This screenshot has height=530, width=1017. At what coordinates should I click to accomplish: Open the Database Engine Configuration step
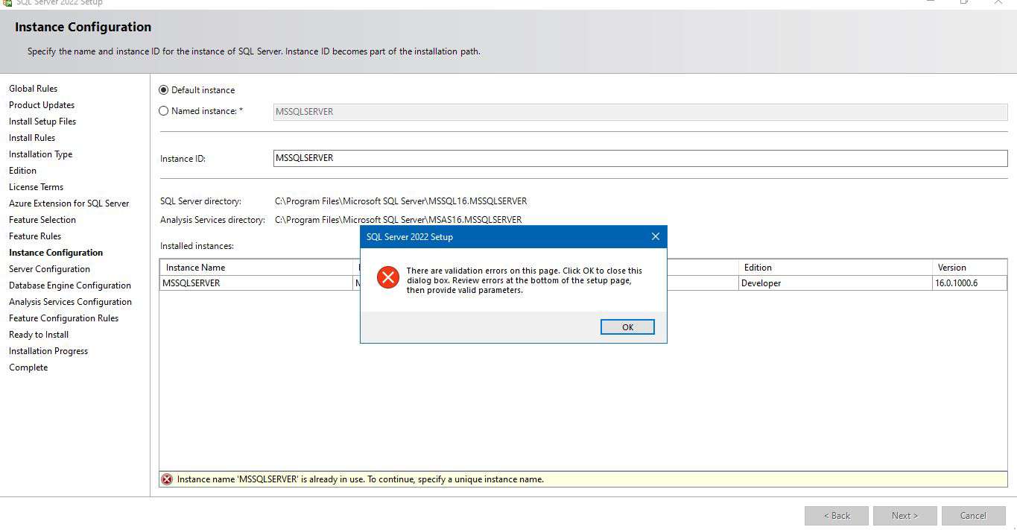70,285
